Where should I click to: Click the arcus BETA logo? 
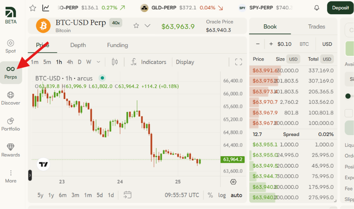coord(10,15)
